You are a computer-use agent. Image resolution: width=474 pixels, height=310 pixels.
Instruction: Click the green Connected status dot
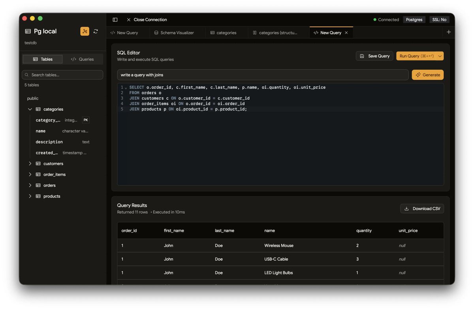375,20
